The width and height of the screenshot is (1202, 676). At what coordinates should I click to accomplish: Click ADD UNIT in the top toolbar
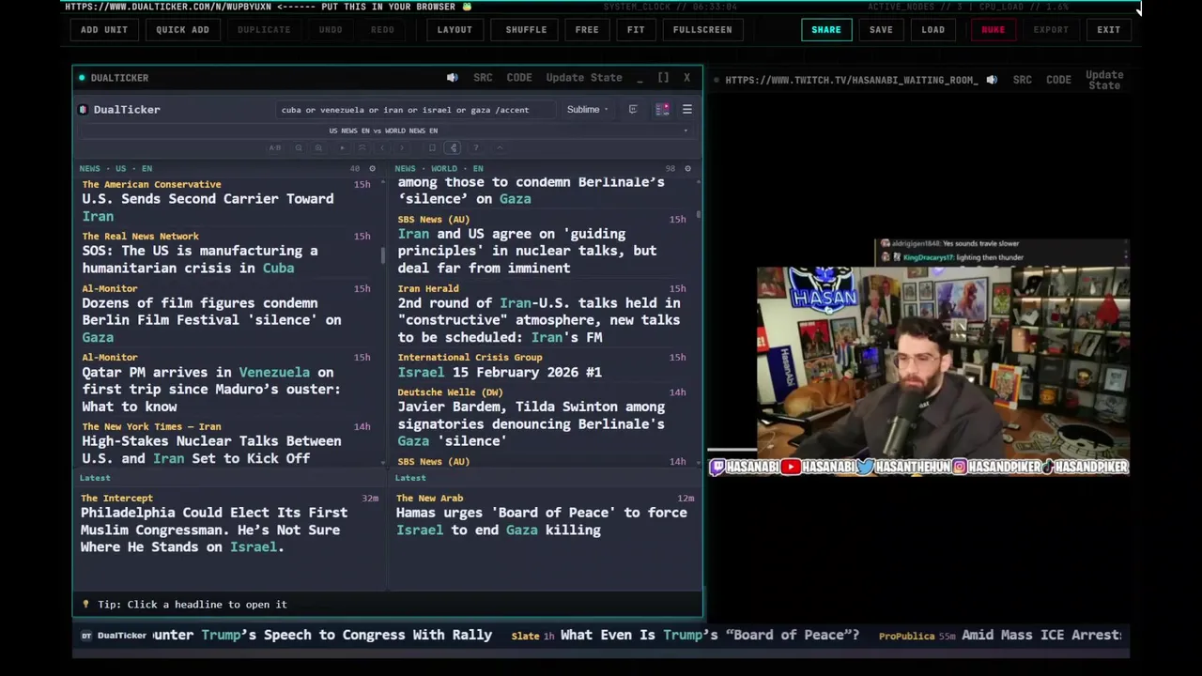coord(104,29)
